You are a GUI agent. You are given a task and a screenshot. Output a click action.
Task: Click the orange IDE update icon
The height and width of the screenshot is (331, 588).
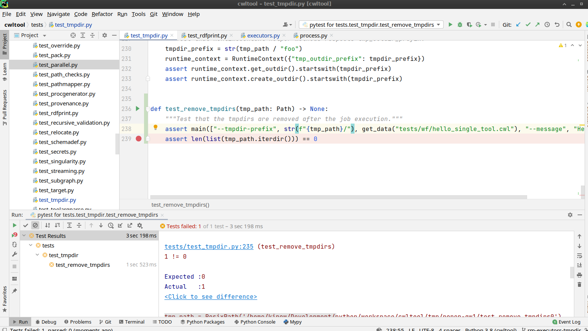[x=579, y=24]
